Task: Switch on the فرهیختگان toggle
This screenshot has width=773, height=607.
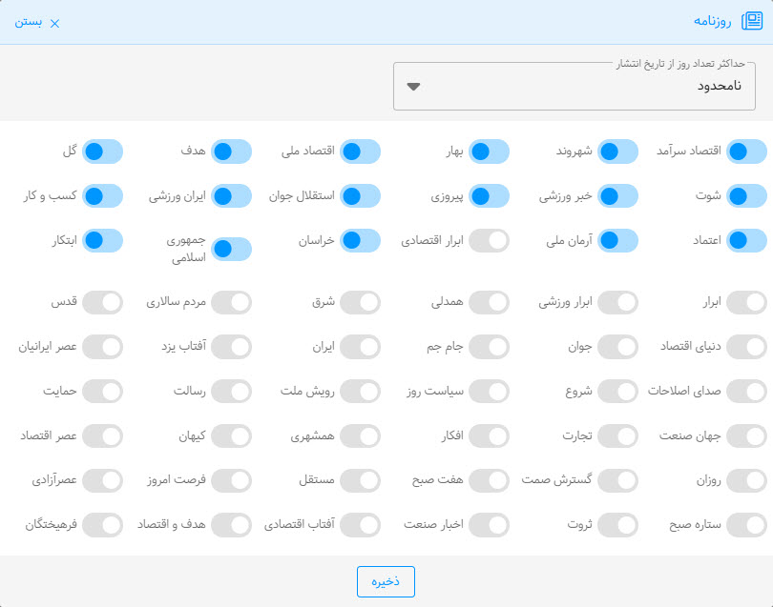Action: pos(103,524)
